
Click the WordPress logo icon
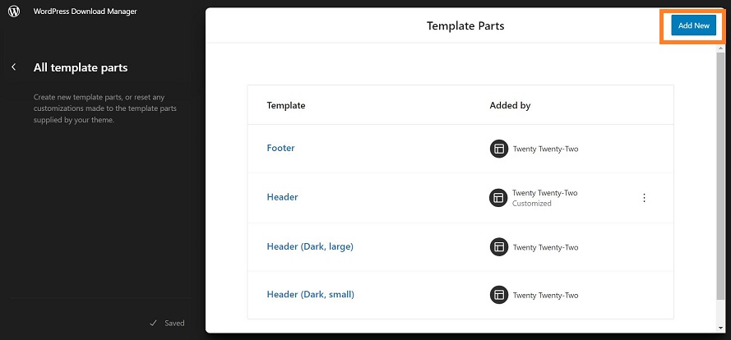(x=15, y=11)
